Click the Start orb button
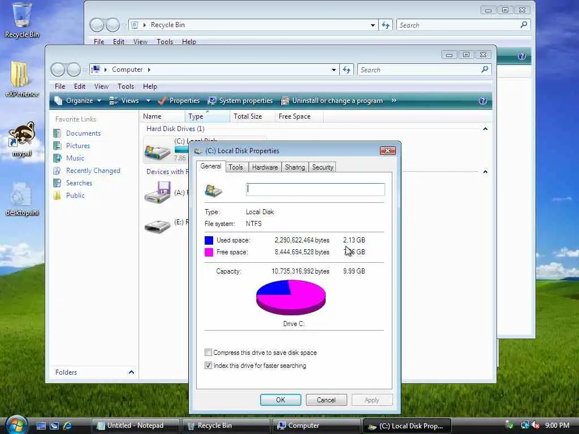Viewport: 579px width, 434px height. click(x=15, y=425)
